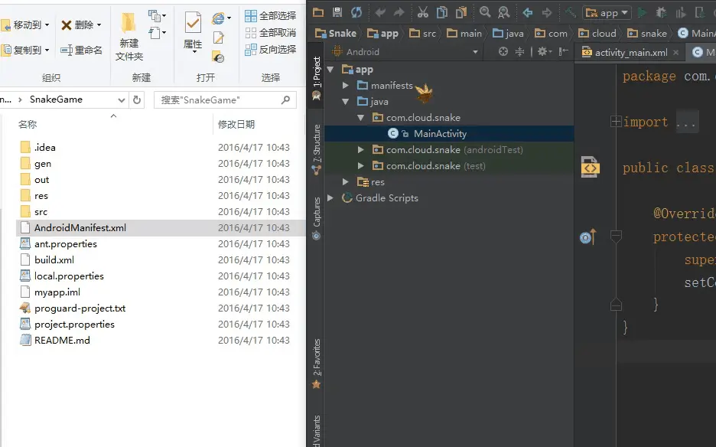The image size is (716, 447).
Task: Close the activity_main.xml tab
Action: [x=676, y=53]
